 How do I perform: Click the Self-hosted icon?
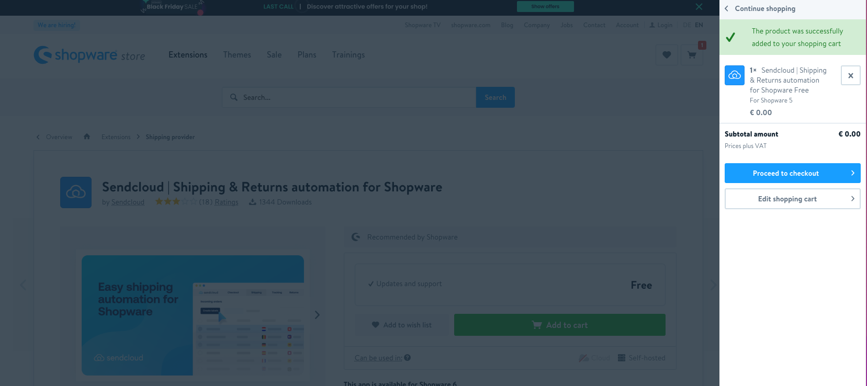622,358
